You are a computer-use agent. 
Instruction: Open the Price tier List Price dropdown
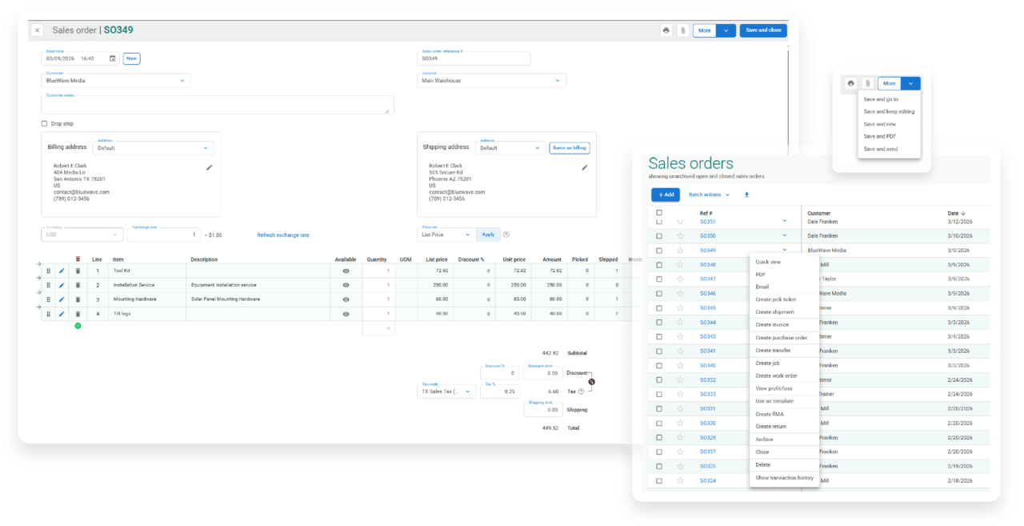[446, 235]
